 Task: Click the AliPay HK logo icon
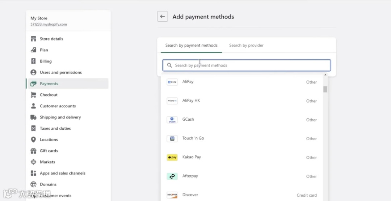[172, 101]
